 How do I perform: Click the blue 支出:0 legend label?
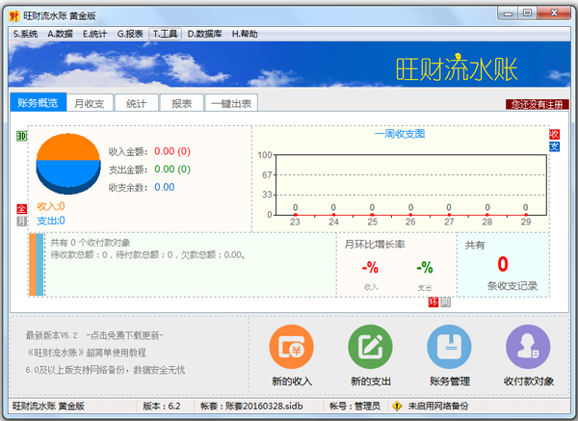(51, 221)
